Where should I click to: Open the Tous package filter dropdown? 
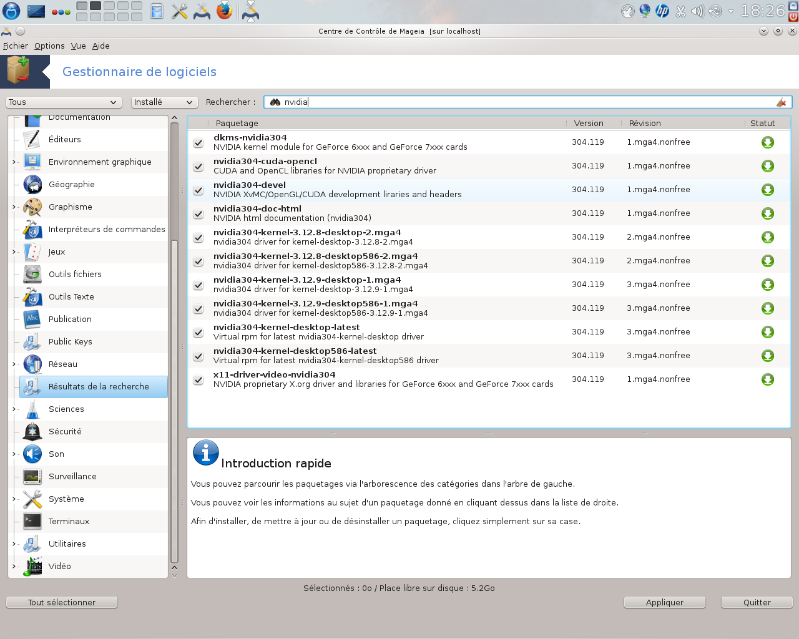63,102
